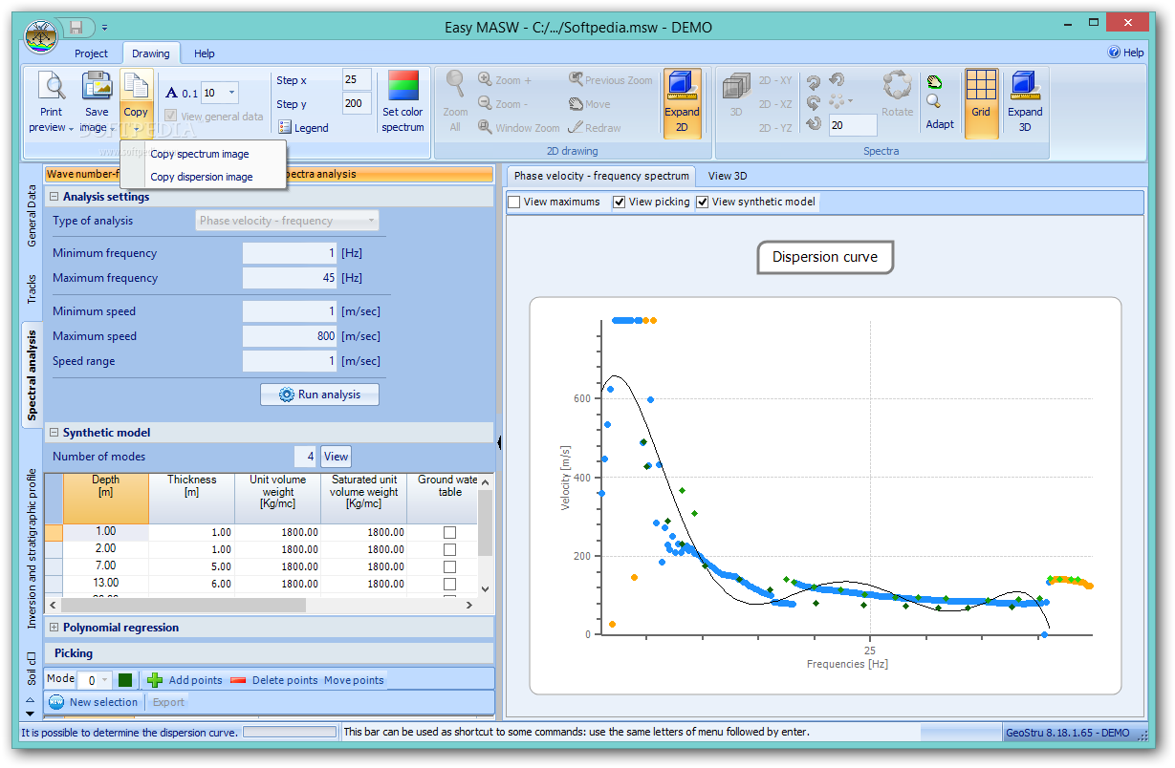Click the Maximum frequency value field
Viewport: 1175px width, 768px height.
(x=290, y=278)
